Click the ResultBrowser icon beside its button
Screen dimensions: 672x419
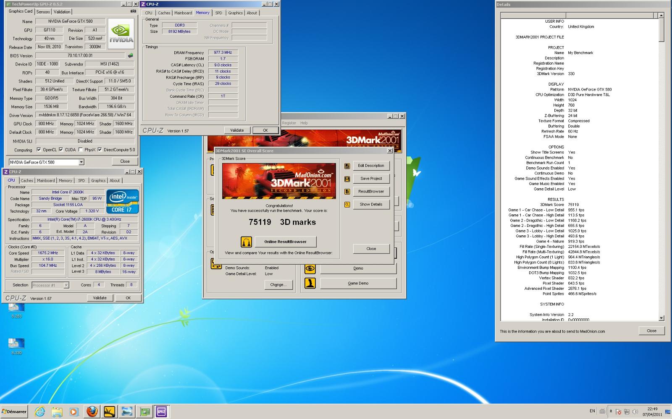347,192
